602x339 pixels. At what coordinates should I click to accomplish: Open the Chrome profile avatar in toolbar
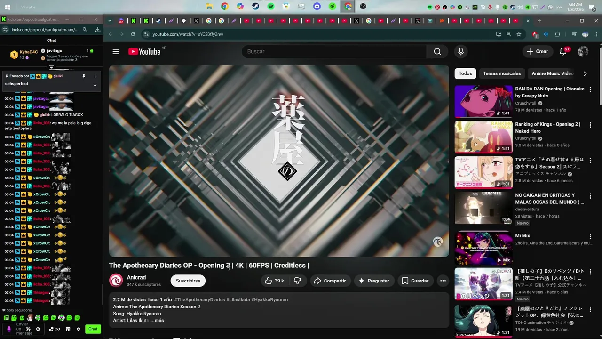pyautogui.click(x=585, y=34)
